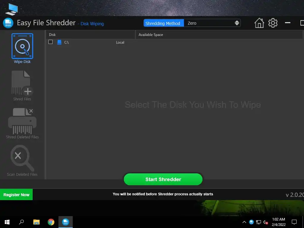Show hidden system tray icons
The width and height of the screenshot is (304, 228).
pos(244,222)
